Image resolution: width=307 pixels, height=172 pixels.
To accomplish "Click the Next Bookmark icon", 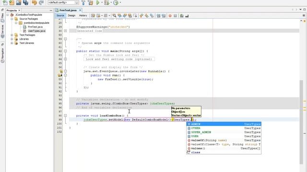I will [x=147, y=16].
